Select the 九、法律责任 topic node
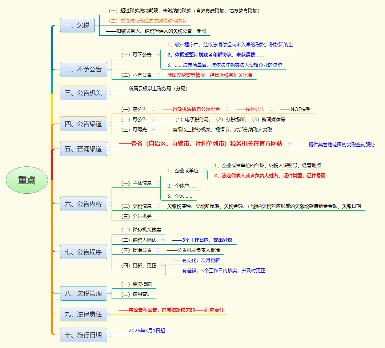 coord(84,314)
